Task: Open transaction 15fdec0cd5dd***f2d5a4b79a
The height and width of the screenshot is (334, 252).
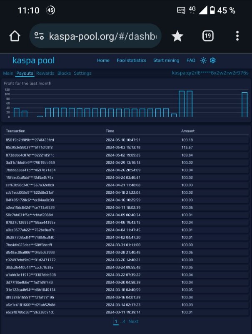Action: [x=30, y=177]
